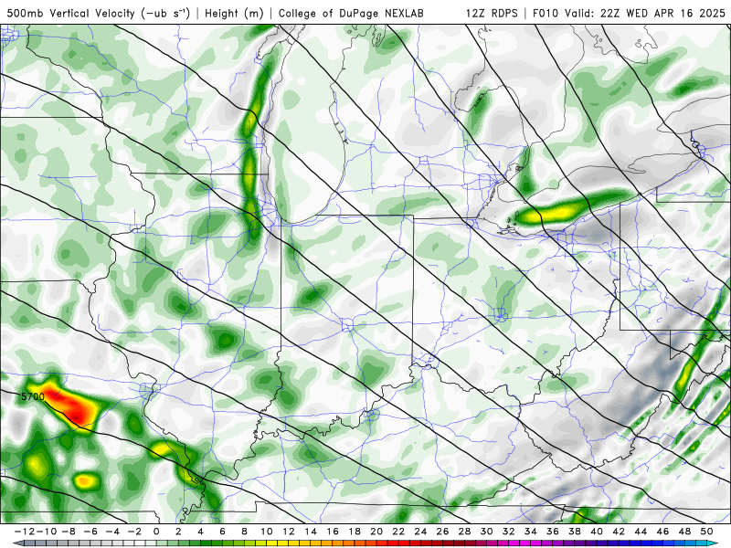Click the 50 value on the color scale
The height and width of the screenshot is (548, 731).
click(x=706, y=532)
